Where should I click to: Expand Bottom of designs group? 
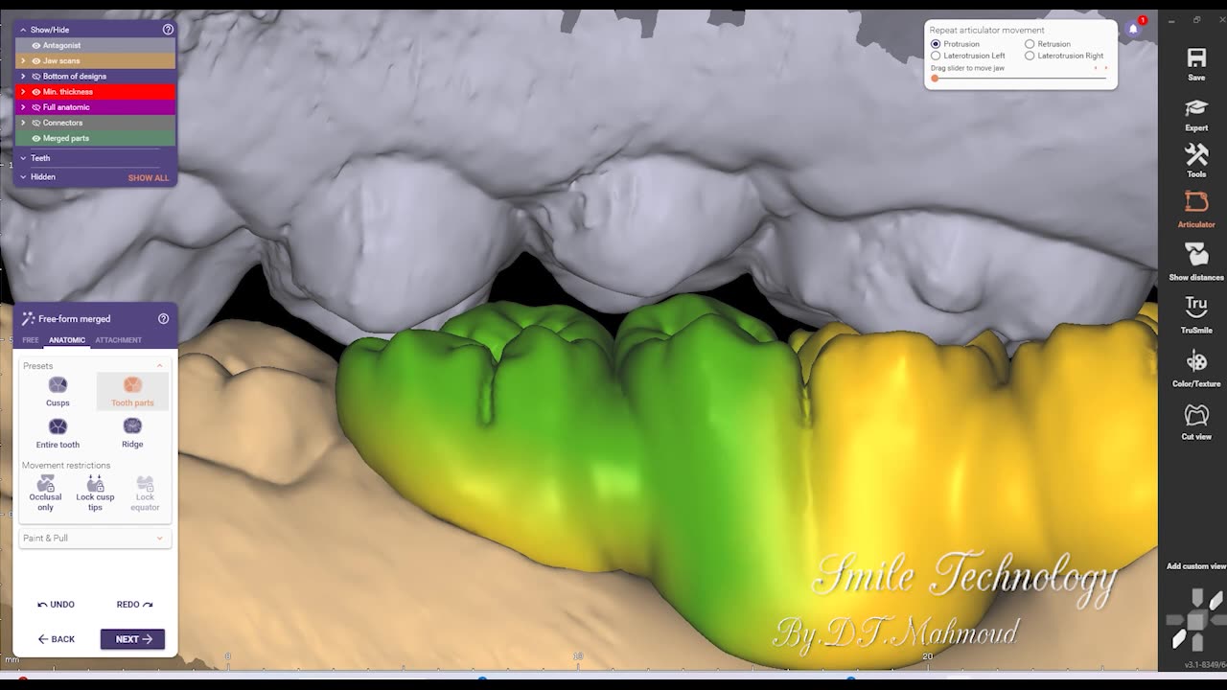[x=23, y=76]
